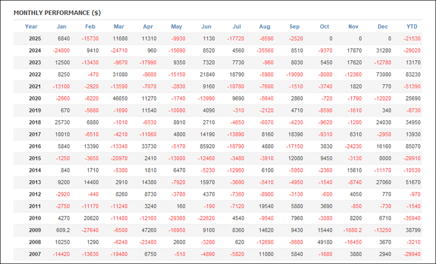The width and height of the screenshot is (436, 264).
Task: Select the Jan column header
Action: pos(62,27)
